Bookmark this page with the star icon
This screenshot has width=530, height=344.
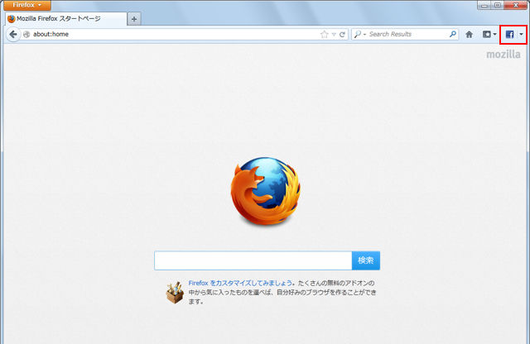click(324, 34)
